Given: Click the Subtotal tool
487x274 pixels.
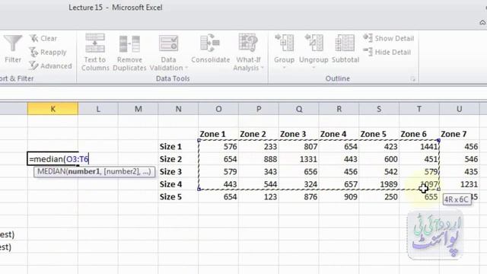Looking at the screenshot, I should [345, 49].
